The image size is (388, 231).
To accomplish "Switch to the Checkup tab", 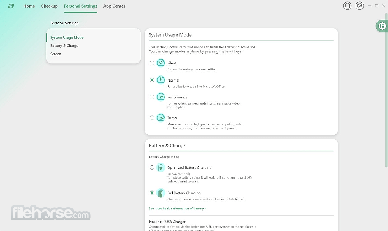I will (x=49, y=6).
